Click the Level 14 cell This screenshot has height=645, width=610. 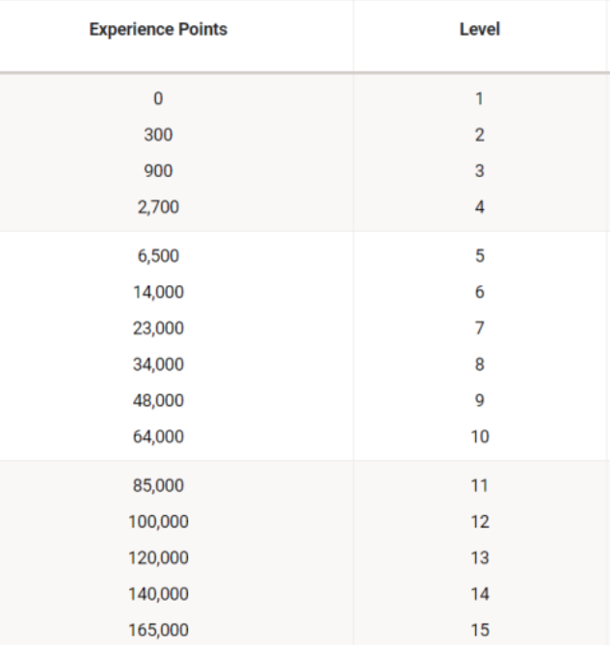[480, 595]
